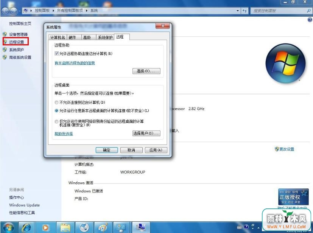Click the control panel taskbar icon

tap(121, 227)
